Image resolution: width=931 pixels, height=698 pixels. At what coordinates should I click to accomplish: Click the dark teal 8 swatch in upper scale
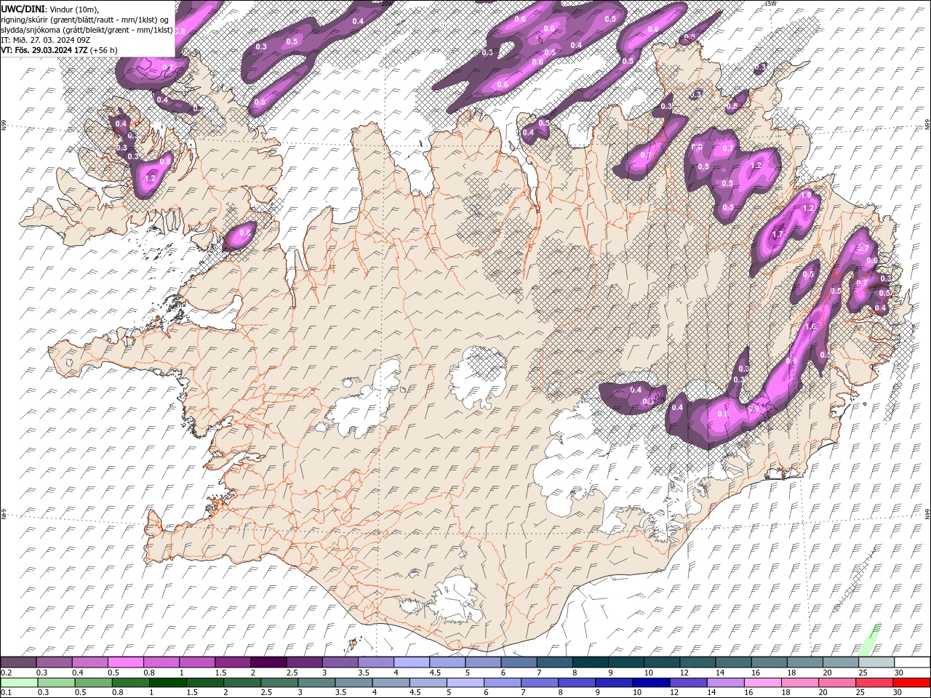[591, 662]
